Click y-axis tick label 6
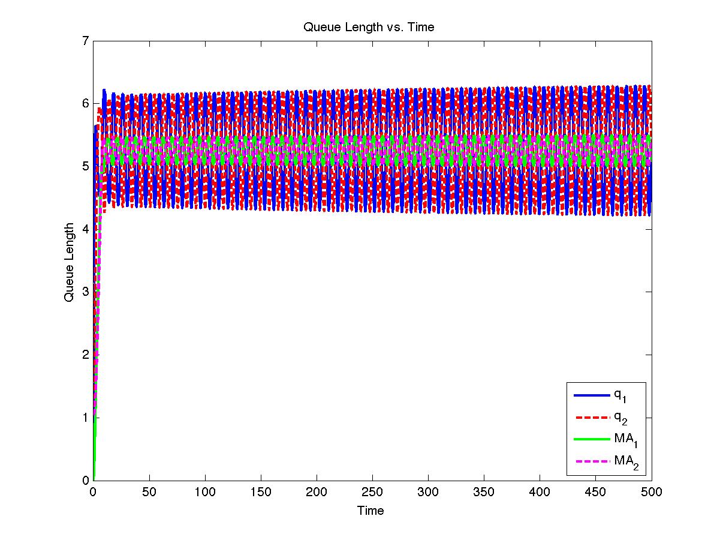720x540 pixels. pos(86,103)
